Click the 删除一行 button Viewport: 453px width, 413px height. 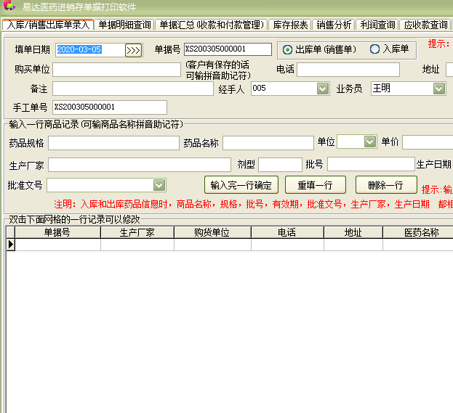tap(386, 185)
